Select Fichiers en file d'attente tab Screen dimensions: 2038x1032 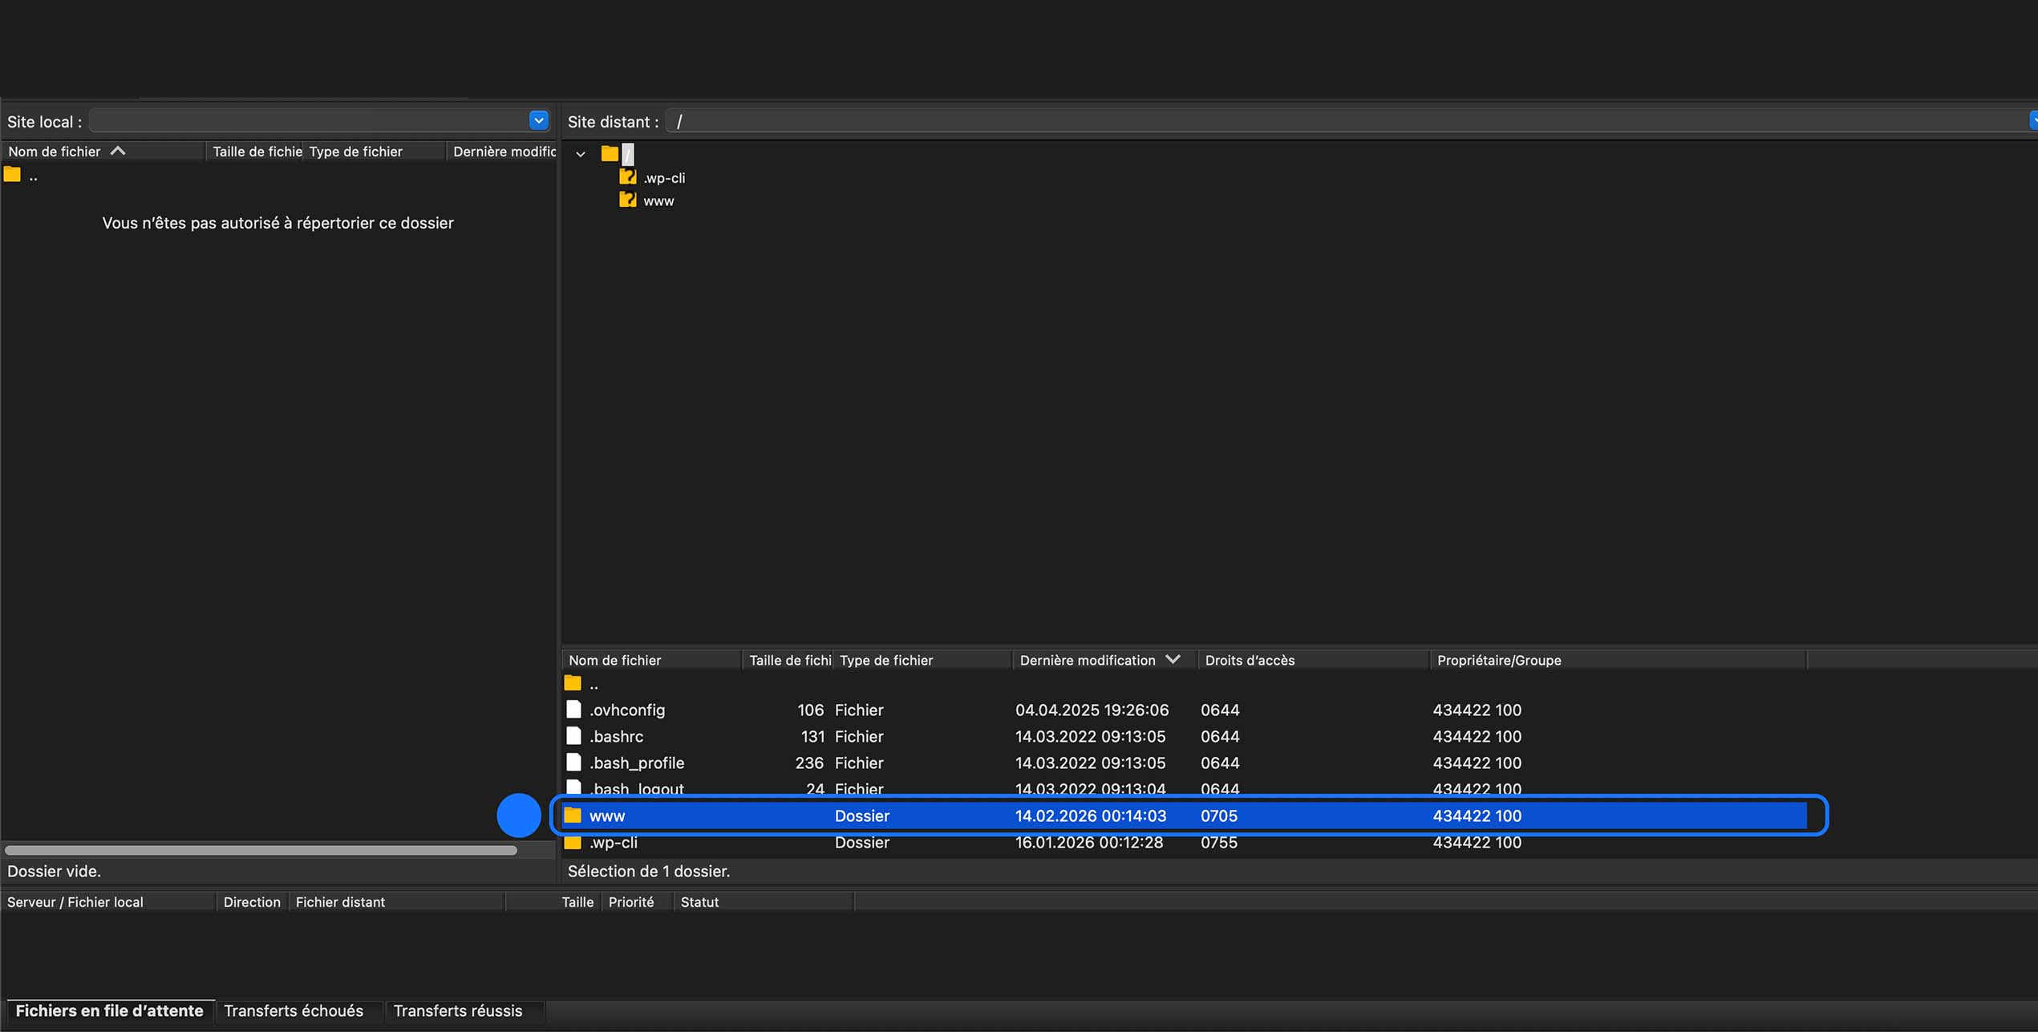click(109, 1011)
